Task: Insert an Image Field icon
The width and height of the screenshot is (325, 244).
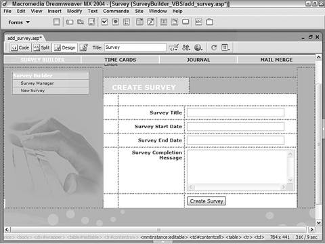Action: point(164,22)
